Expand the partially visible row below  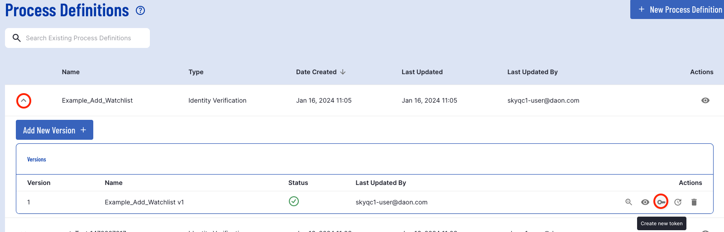coord(24,231)
